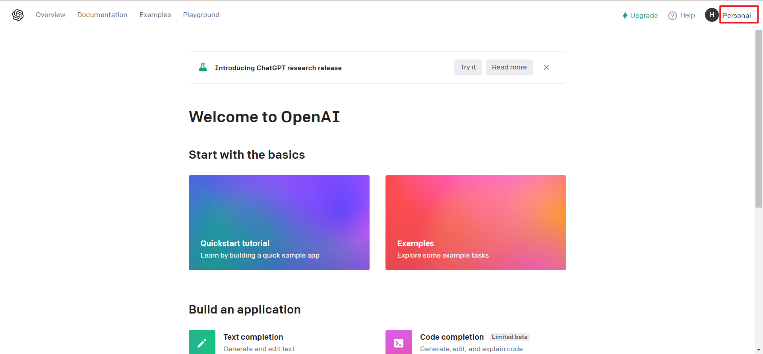This screenshot has width=763, height=354.
Task: Click the Read more button
Action: pos(509,67)
